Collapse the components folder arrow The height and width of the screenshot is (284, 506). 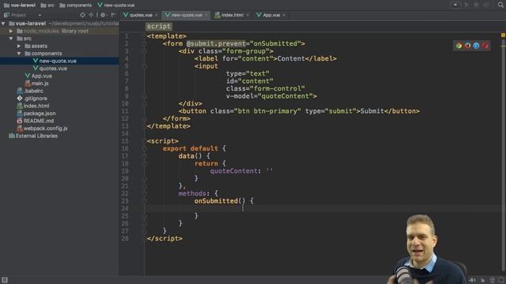19,54
